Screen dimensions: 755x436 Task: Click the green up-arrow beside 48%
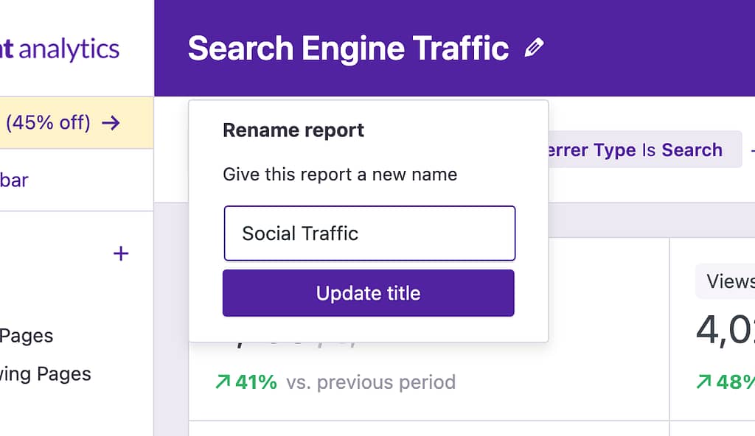click(x=704, y=382)
